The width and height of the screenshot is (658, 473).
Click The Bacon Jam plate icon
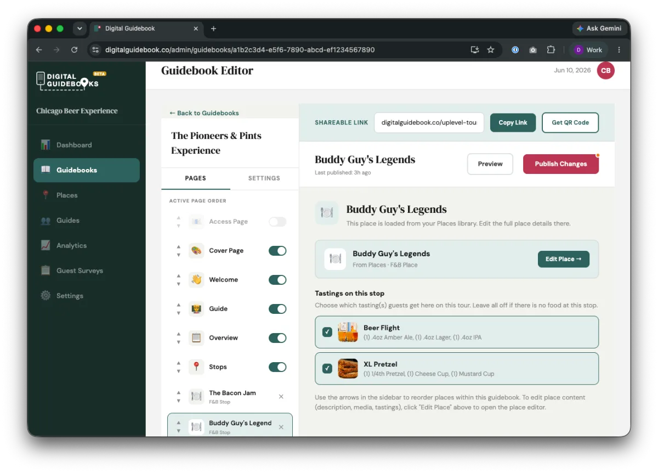196,396
